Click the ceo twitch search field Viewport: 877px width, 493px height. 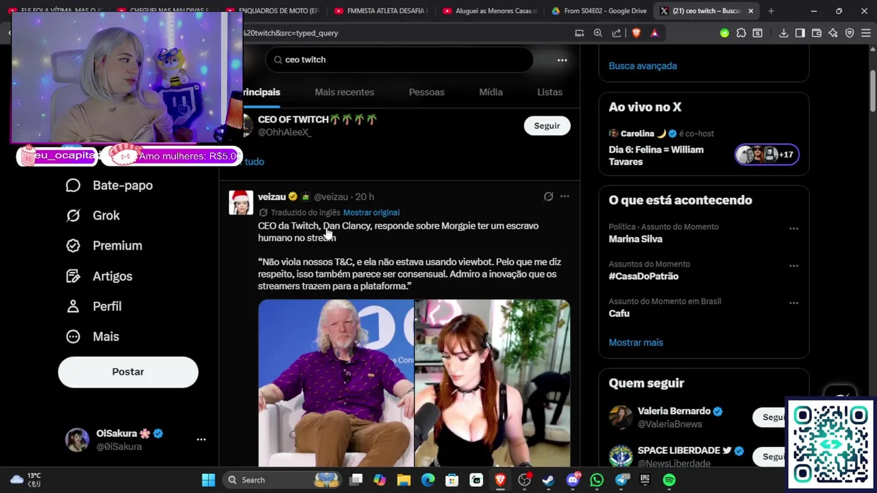tap(399, 60)
